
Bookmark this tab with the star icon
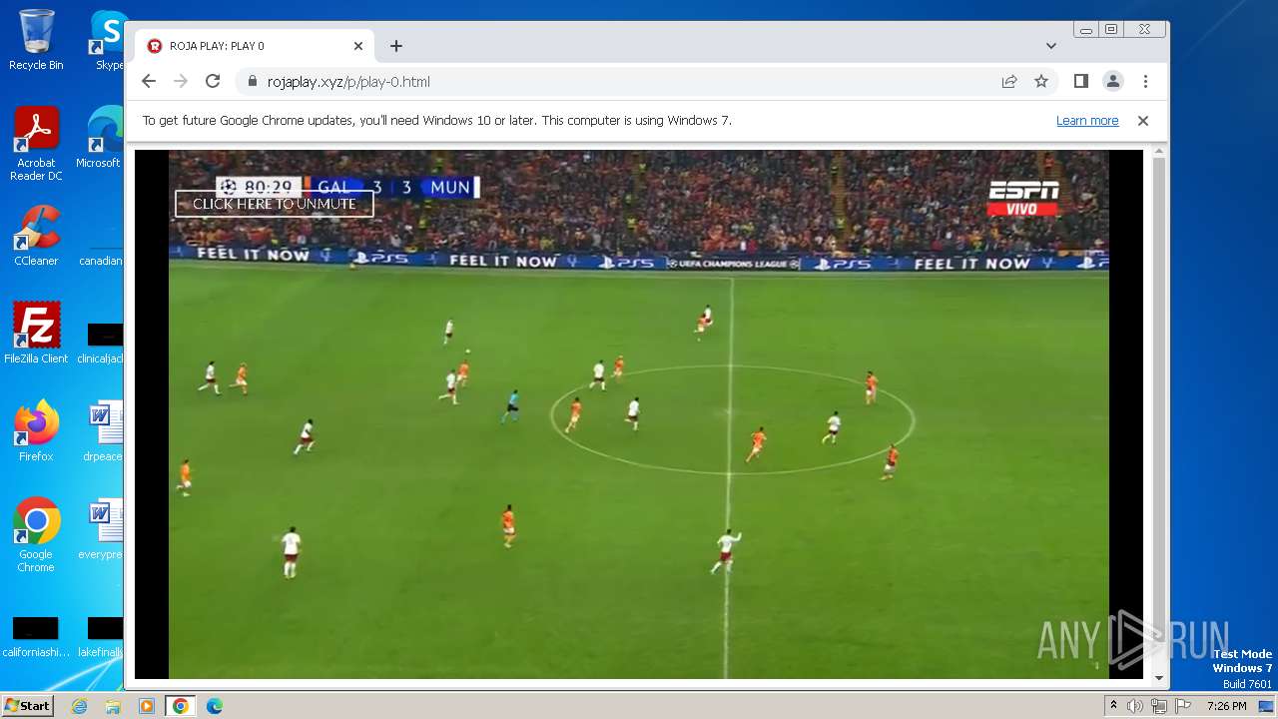[1041, 81]
